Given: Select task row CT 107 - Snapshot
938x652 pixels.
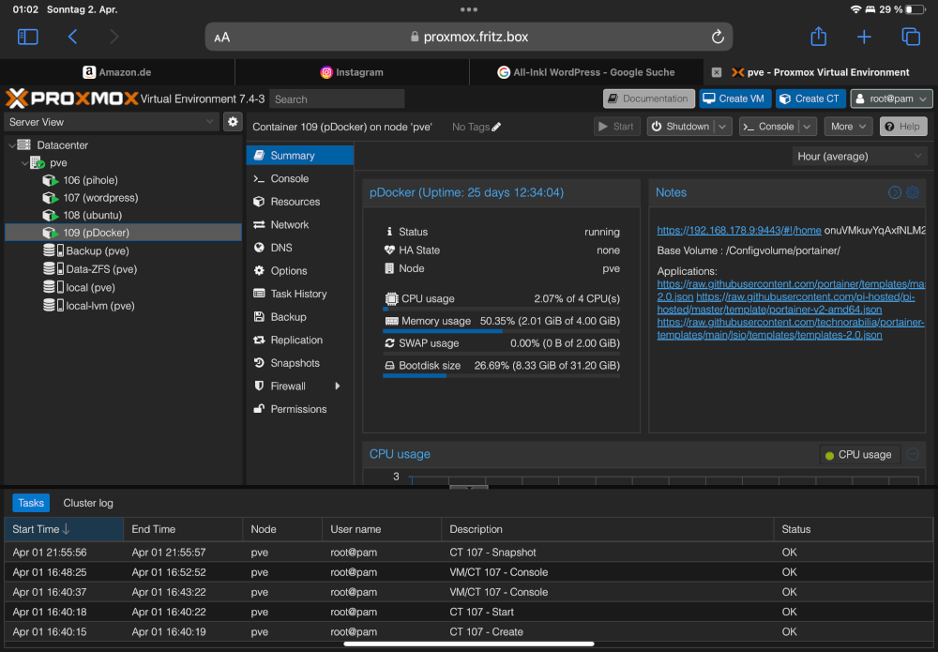Looking at the screenshot, I should click(x=469, y=553).
